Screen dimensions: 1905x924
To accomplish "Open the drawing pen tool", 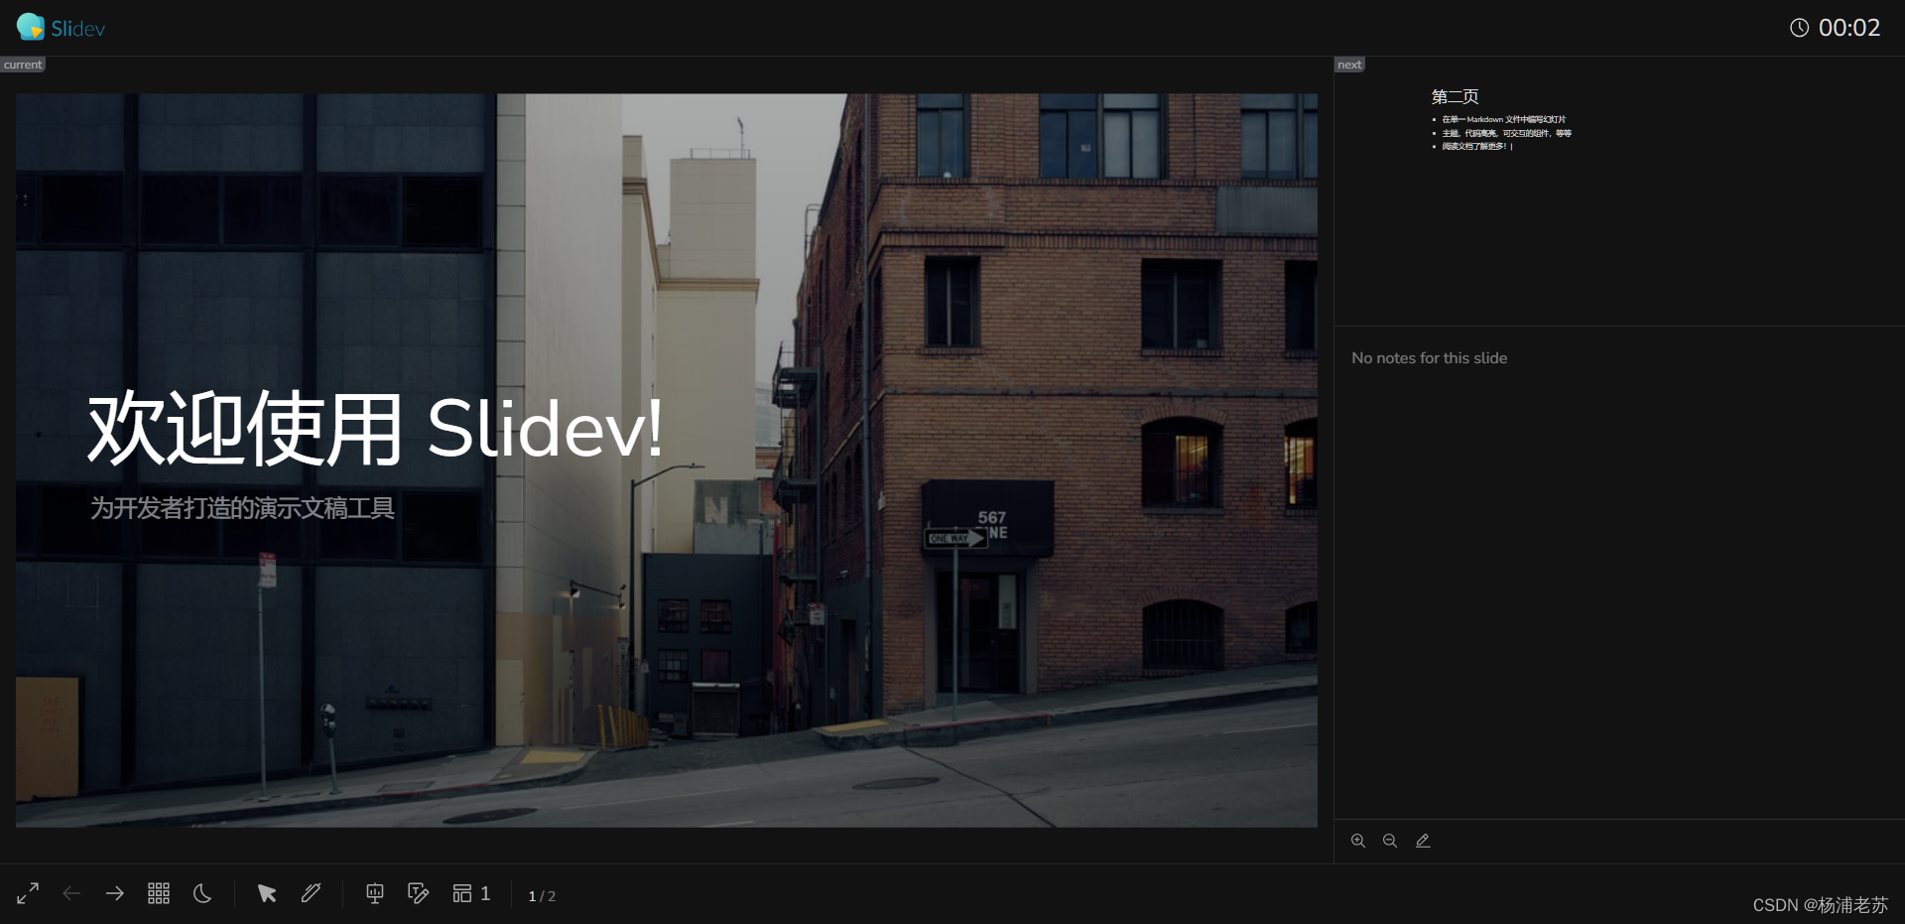I will point(311,893).
